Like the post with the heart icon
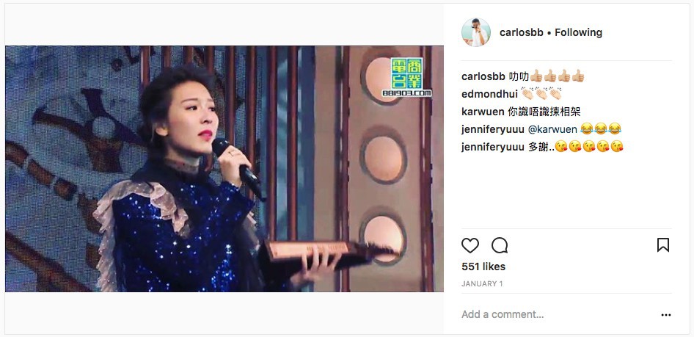Screen dimensions: 694x337 pyautogui.click(x=470, y=245)
